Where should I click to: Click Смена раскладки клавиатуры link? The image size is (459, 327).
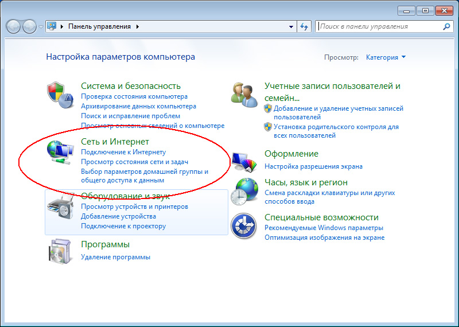pos(329,197)
